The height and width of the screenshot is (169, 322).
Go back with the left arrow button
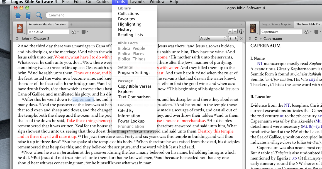click(x=230, y=32)
